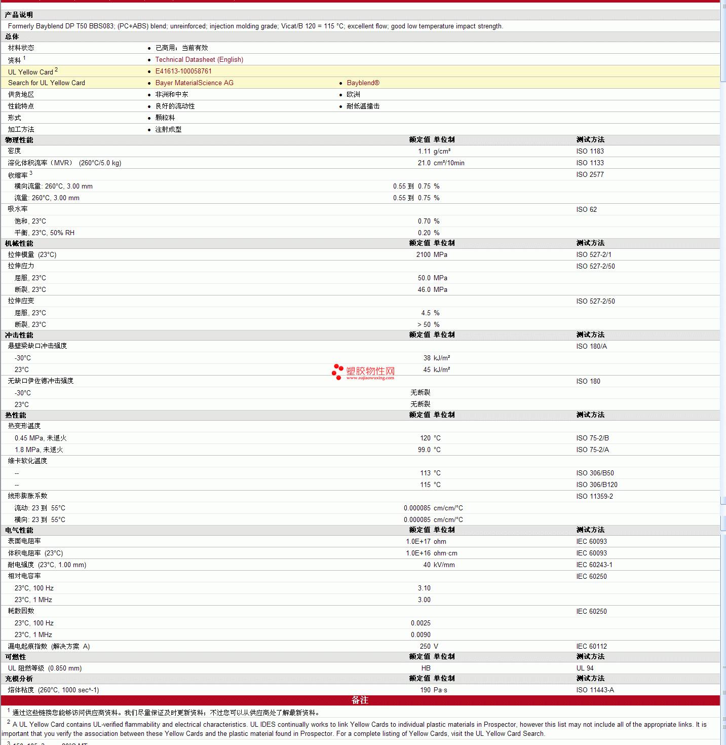Select surface resistivity value 1.0E+17
The image size is (726, 745).
[x=418, y=542]
